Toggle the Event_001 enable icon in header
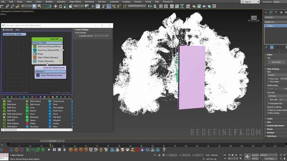This screenshot has height=161, width=287. (x=61, y=39)
